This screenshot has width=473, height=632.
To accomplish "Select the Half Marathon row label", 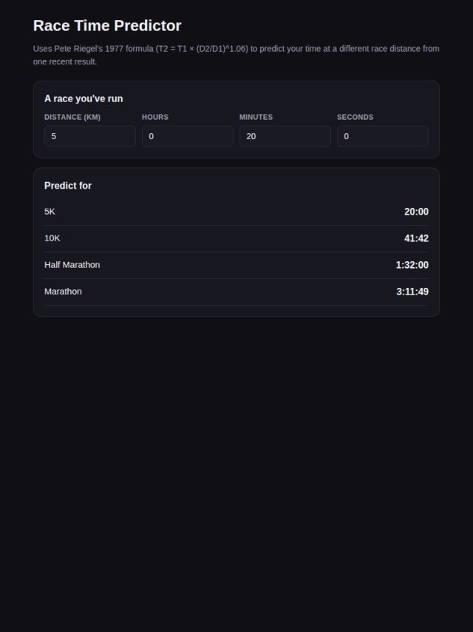I will click(72, 265).
